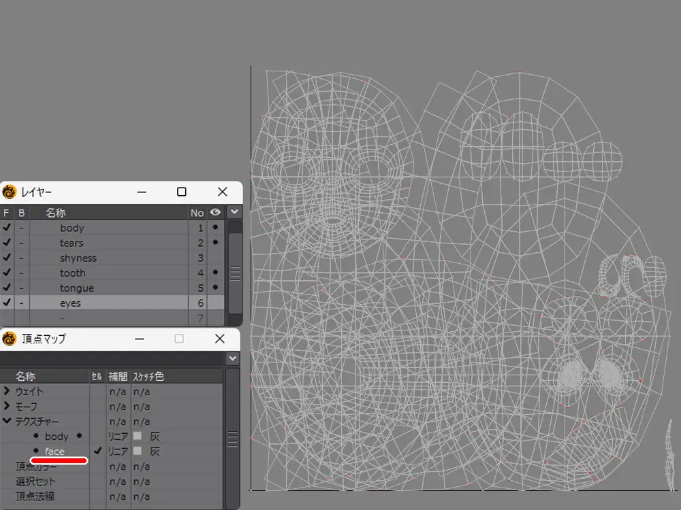Viewport: 681px width, 510px height.
Task: Open the Vertex Map panel dropdown arrow
Action: 233,358
